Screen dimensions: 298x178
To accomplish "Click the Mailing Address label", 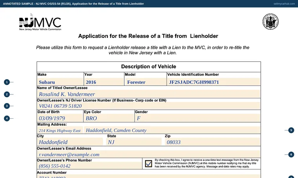I will [x=52, y=124].
